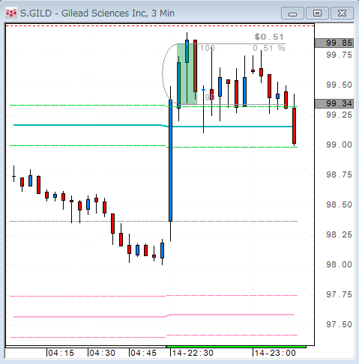359x364 pixels.
Task: Click the 98.50 price axis label
Action: [x=339, y=204]
